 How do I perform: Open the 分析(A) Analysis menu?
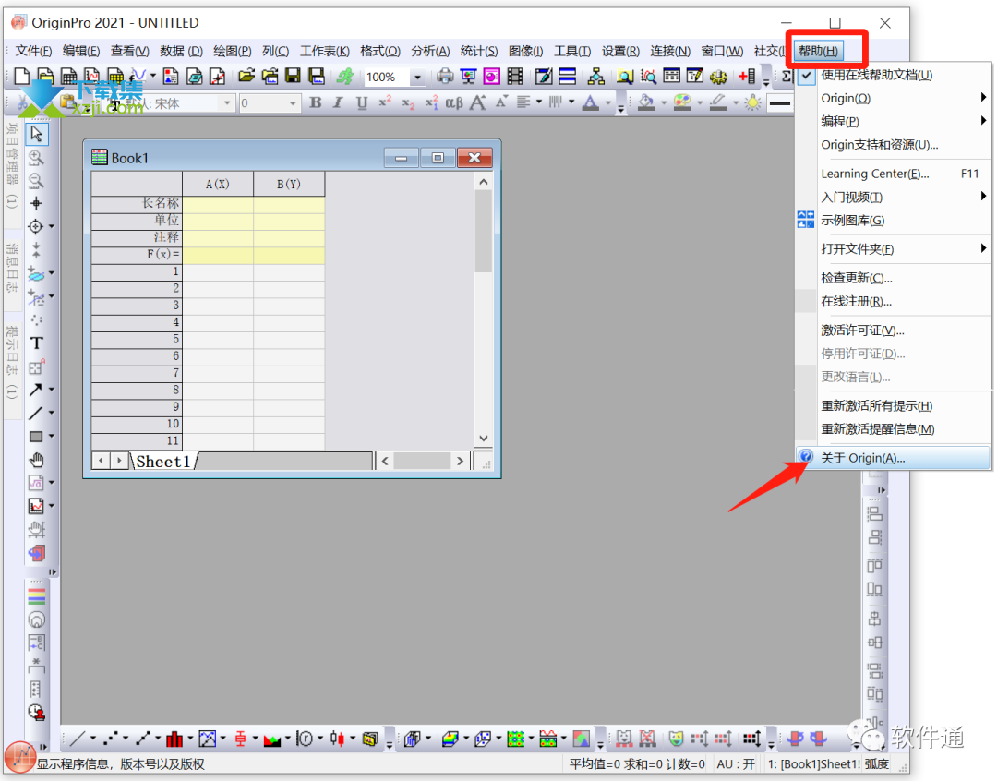click(430, 51)
